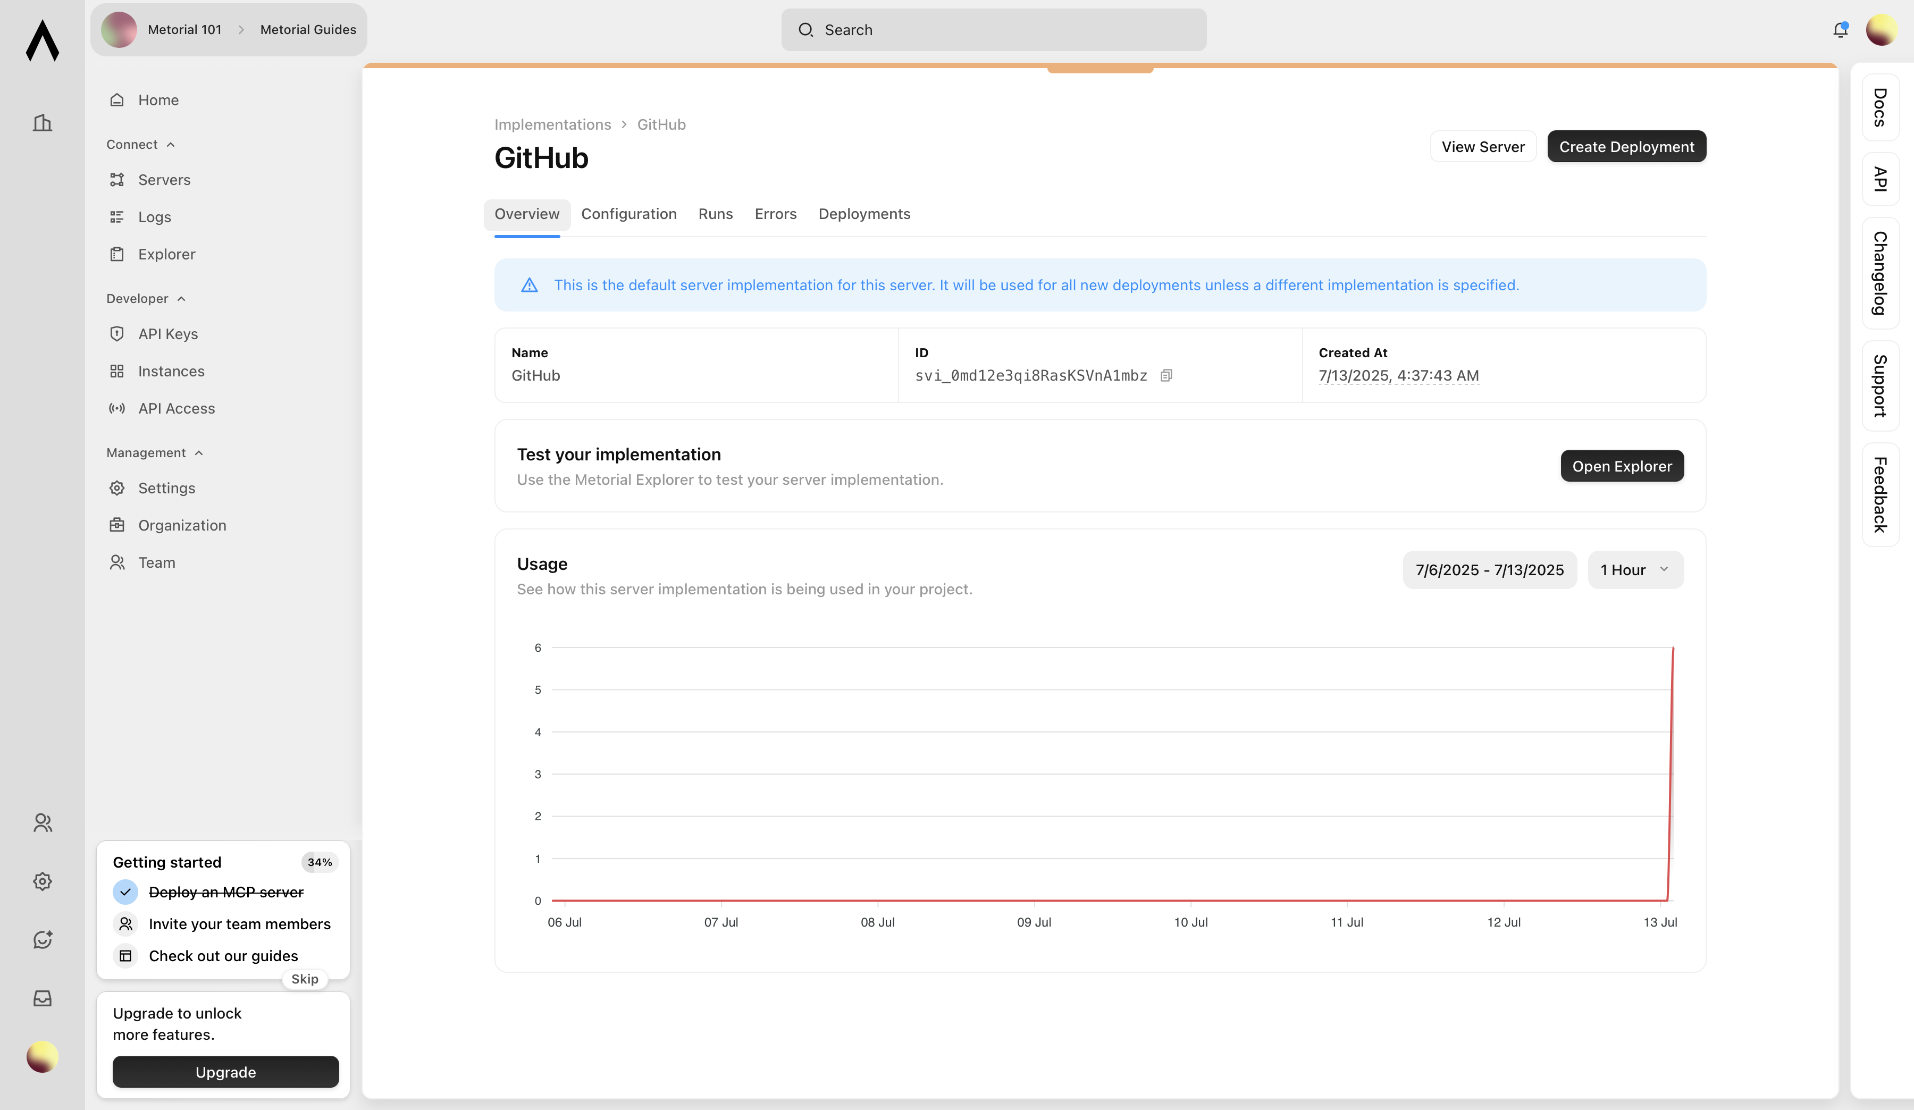Click the organization building icon in the far-left rail

(x=42, y=122)
